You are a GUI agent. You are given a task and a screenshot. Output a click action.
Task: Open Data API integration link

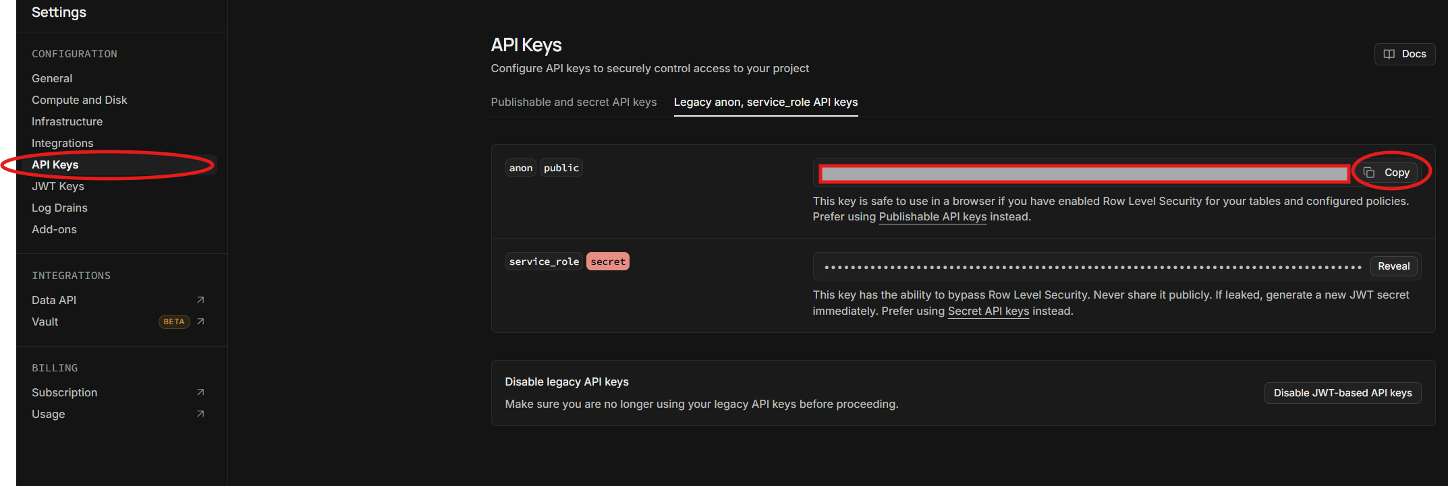click(x=53, y=300)
